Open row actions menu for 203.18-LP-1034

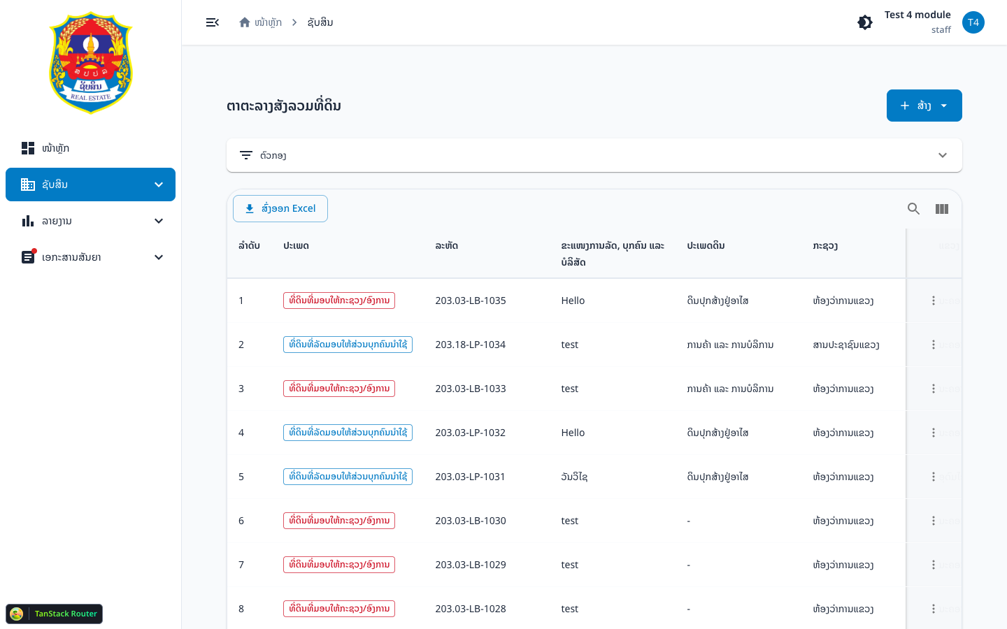coord(934,345)
